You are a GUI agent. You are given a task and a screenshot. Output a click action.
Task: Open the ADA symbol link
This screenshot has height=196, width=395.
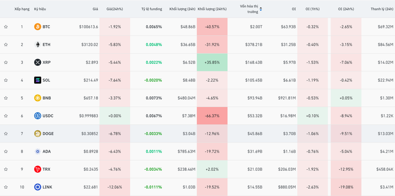coord(47,152)
